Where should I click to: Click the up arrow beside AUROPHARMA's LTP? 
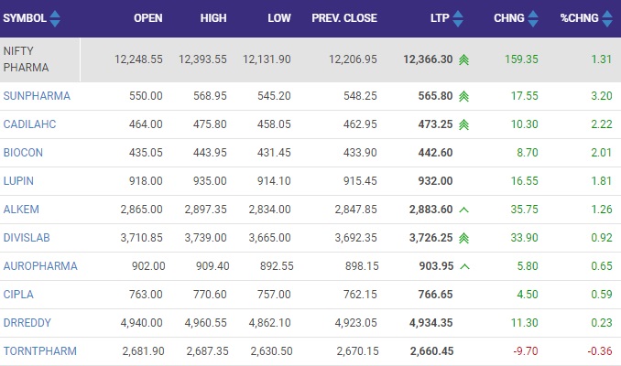tap(464, 266)
